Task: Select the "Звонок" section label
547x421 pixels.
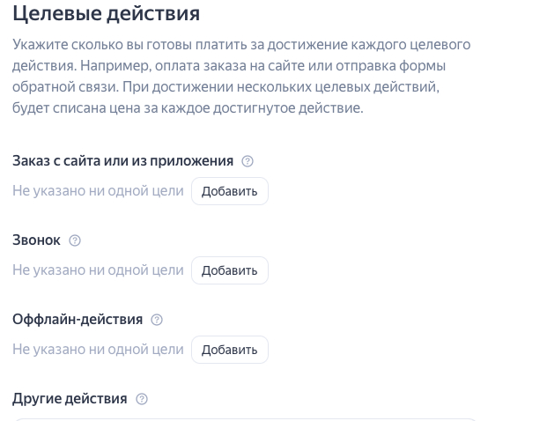Action: point(36,240)
